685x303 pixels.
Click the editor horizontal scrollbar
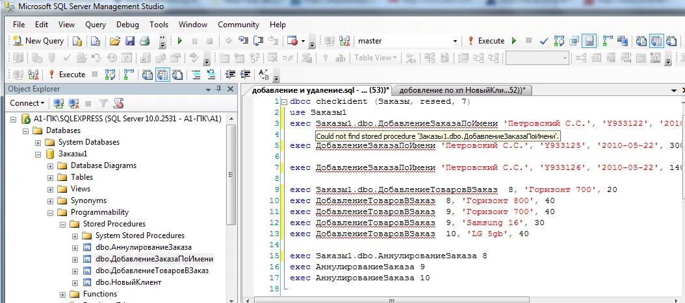[x=391, y=300]
